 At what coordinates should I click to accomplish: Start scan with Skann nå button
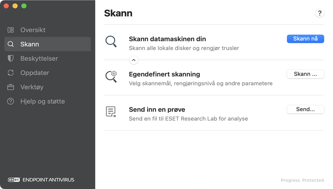pyautogui.click(x=305, y=39)
